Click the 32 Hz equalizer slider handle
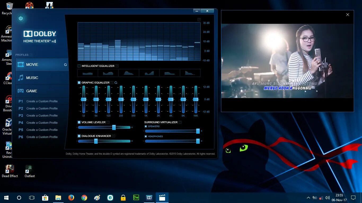 pyautogui.click(x=83, y=99)
